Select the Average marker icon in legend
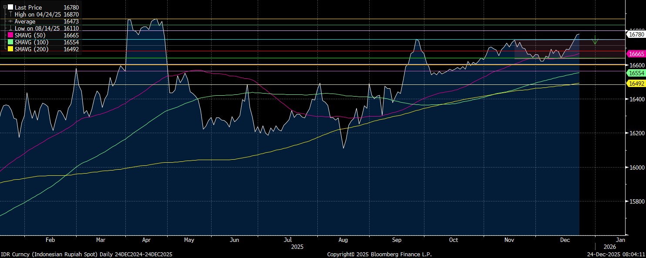 pyautogui.click(x=10, y=21)
